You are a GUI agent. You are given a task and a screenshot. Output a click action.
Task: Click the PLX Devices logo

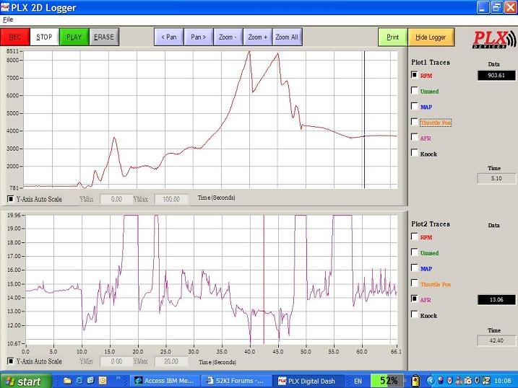click(494, 40)
